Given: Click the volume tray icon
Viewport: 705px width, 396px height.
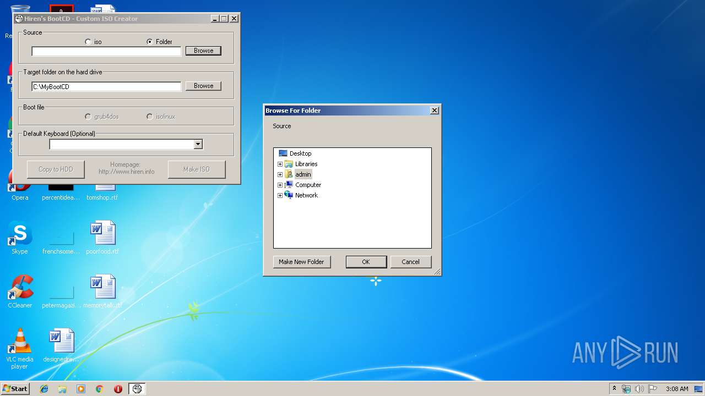Looking at the screenshot, I should (x=639, y=389).
